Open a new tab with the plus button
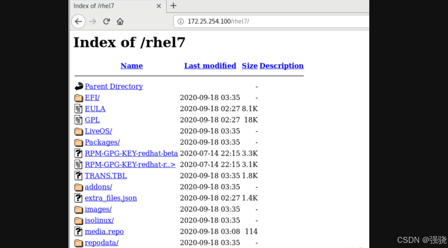Viewport: 448px width, 248px height. [x=173, y=6]
